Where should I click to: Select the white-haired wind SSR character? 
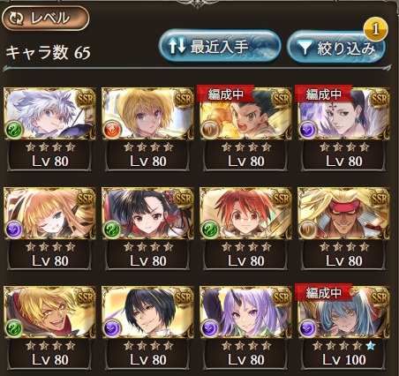pyautogui.click(x=49, y=129)
